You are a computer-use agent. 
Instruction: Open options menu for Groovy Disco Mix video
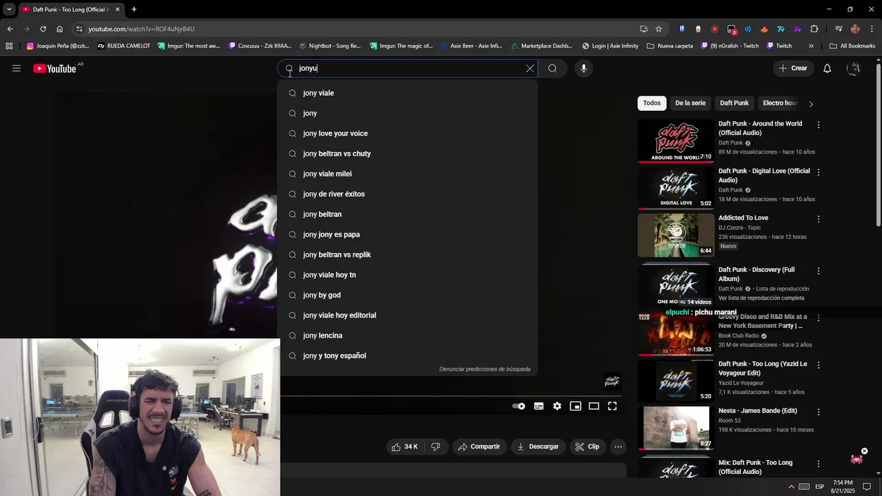[x=819, y=318]
